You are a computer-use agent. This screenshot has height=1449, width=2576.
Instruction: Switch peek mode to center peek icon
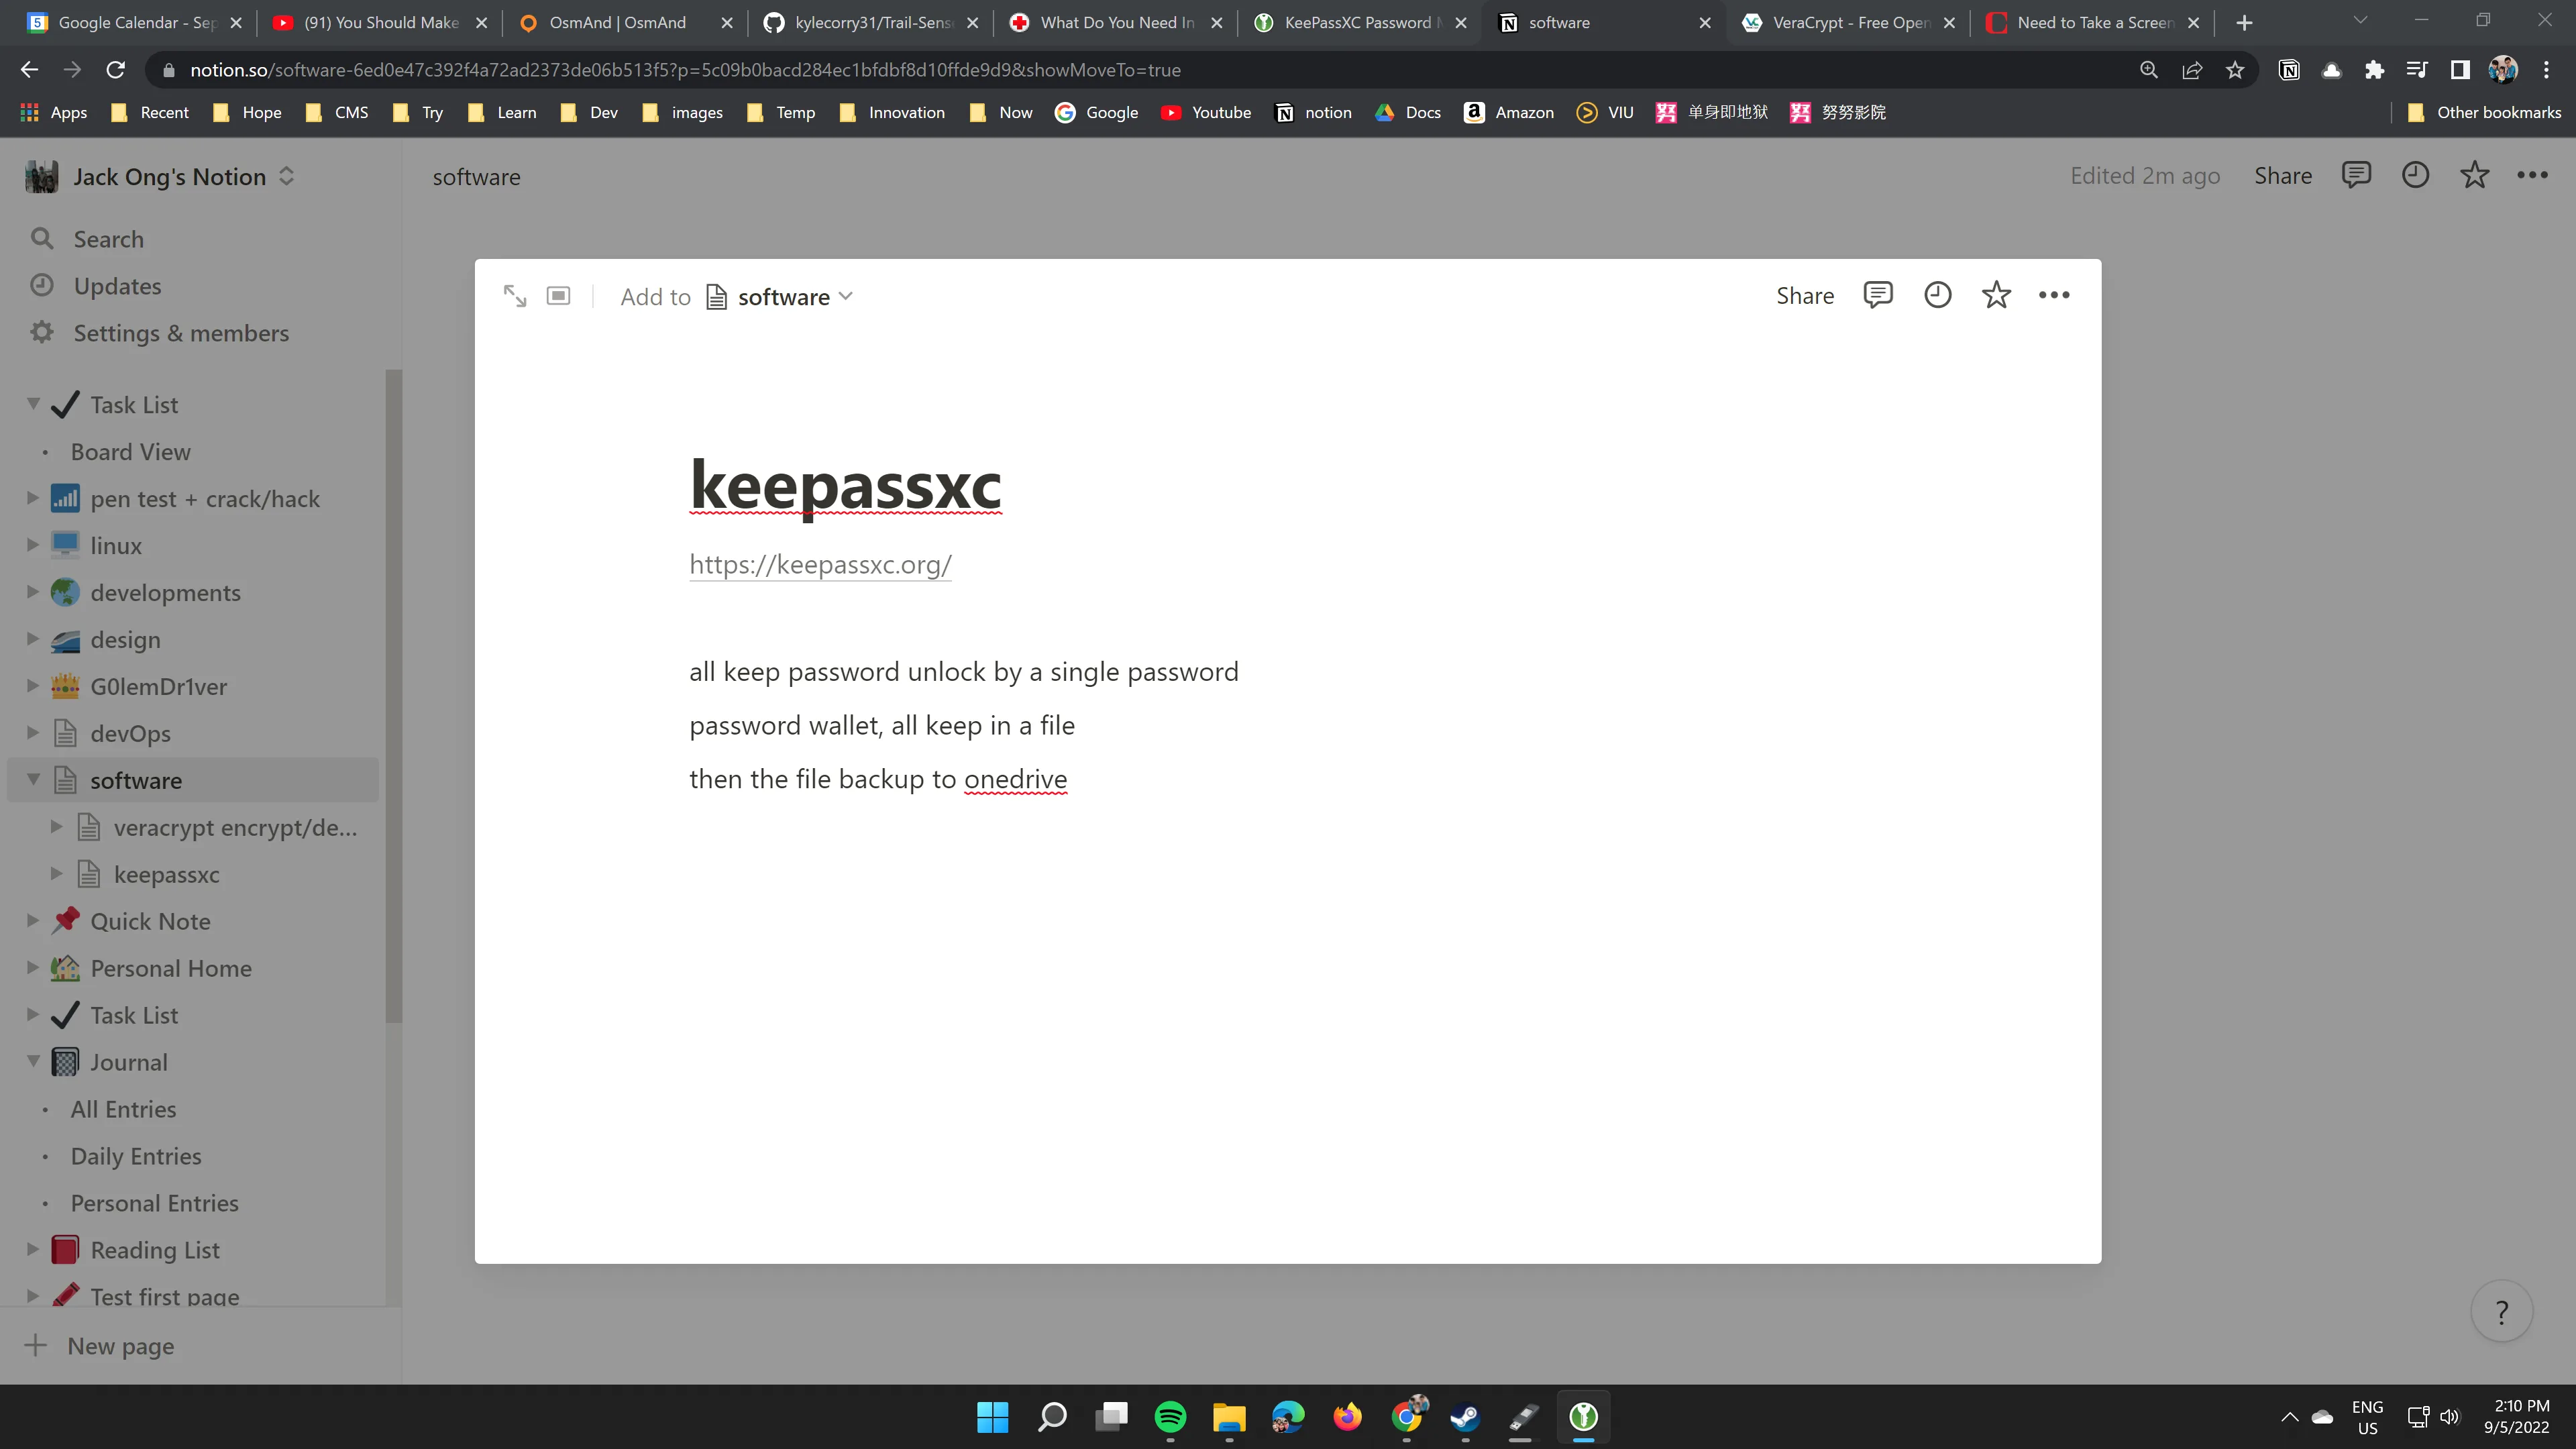[x=558, y=296]
